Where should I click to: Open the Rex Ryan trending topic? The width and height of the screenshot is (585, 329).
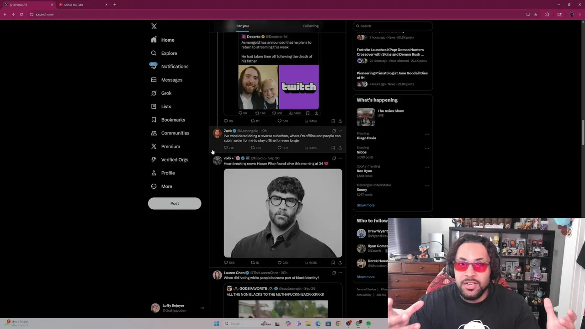pos(364,171)
